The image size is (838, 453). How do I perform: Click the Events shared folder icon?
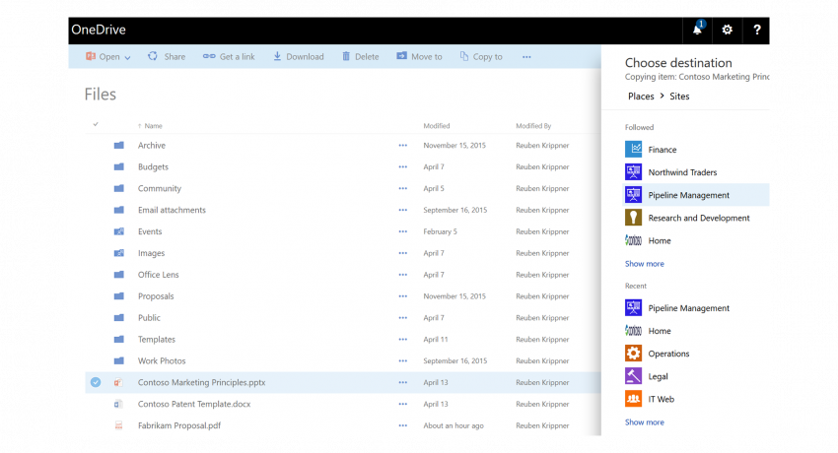[x=118, y=231]
